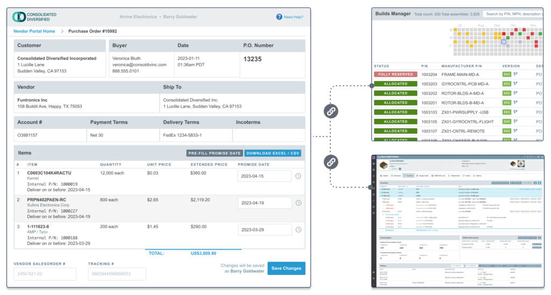Open the Attachments tab in the part window
551x295 pixels.
pyautogui.click(x=454, y=176)
